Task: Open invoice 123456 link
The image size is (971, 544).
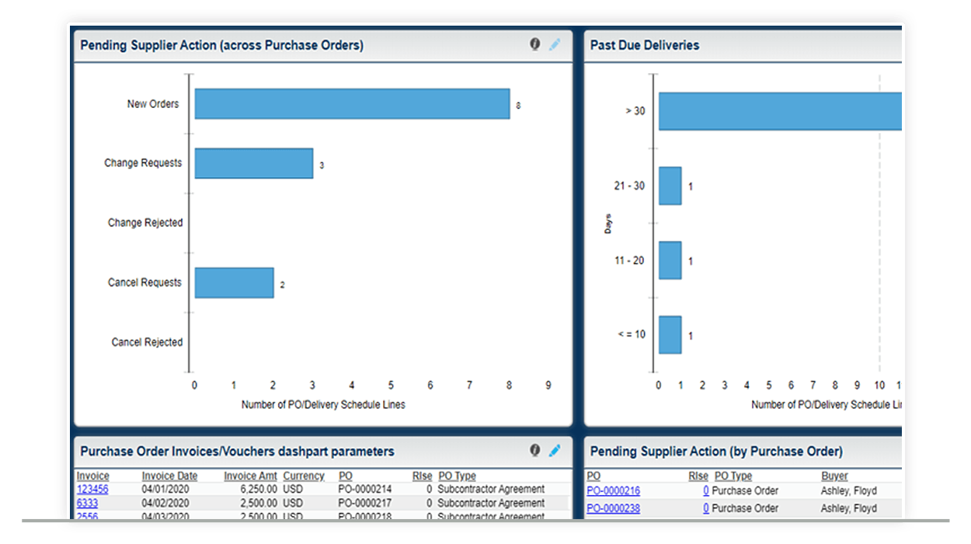Action: click(x=92, y=490)
